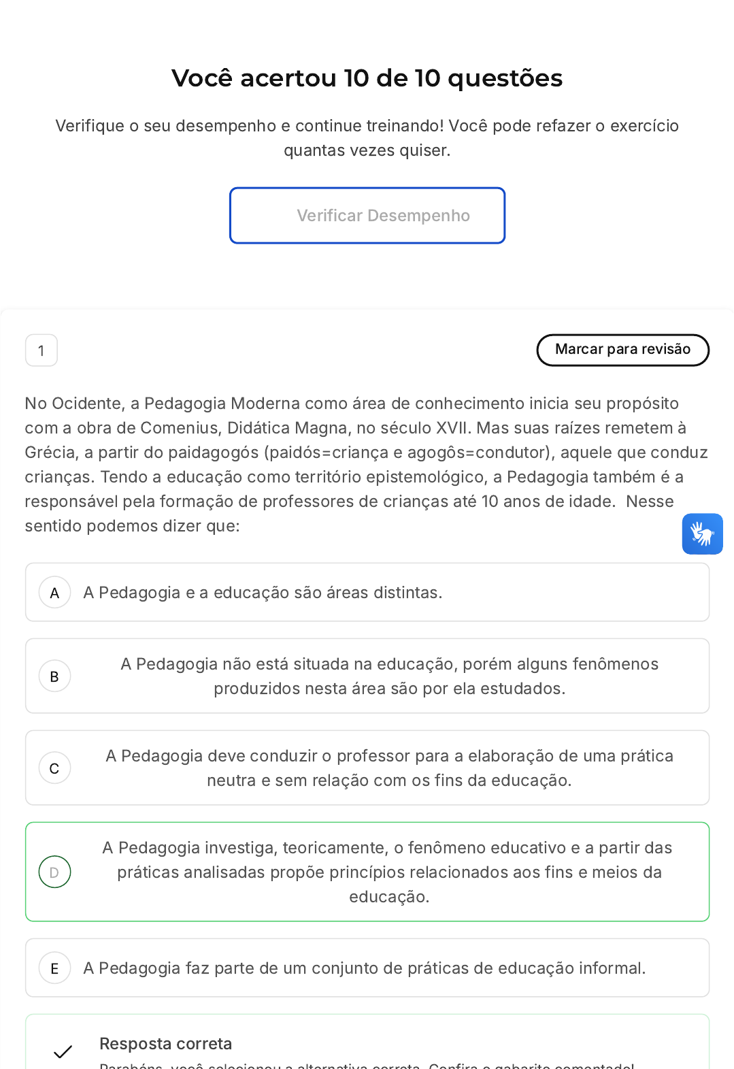Viewport: 734px width, 1069px height.
Task: Open the Libras sign-language accessibility widget
Action: tap(702, 534)
